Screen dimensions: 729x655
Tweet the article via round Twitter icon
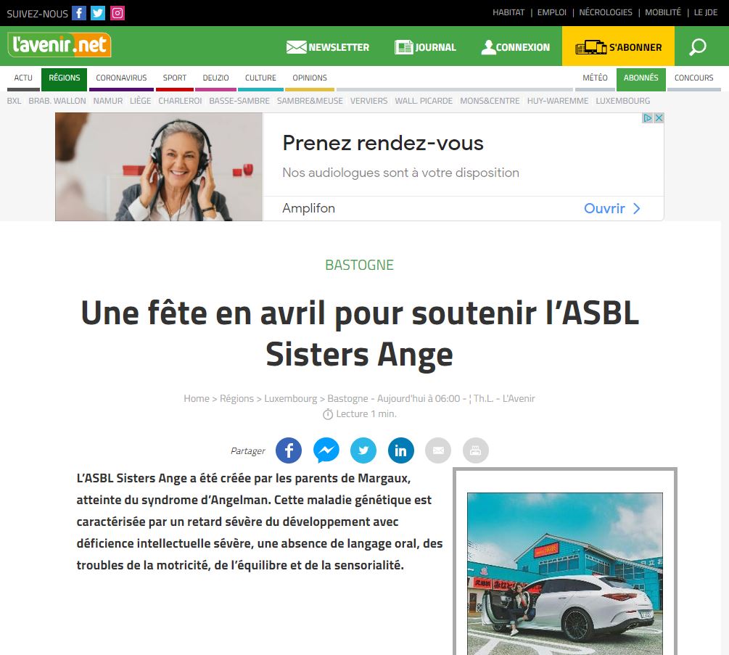tap(363, 450)
